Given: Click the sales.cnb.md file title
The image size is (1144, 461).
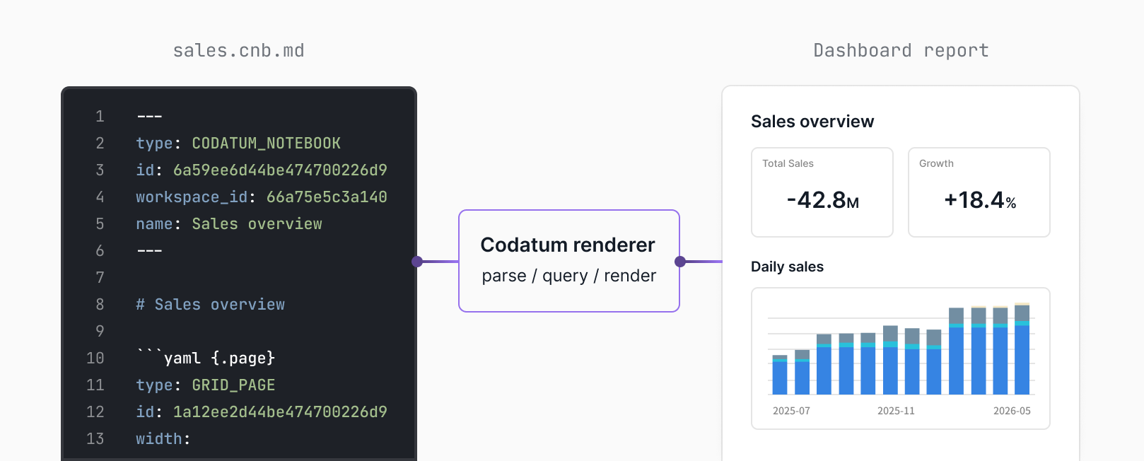Looking at the screenshot, I should [239, 51].
